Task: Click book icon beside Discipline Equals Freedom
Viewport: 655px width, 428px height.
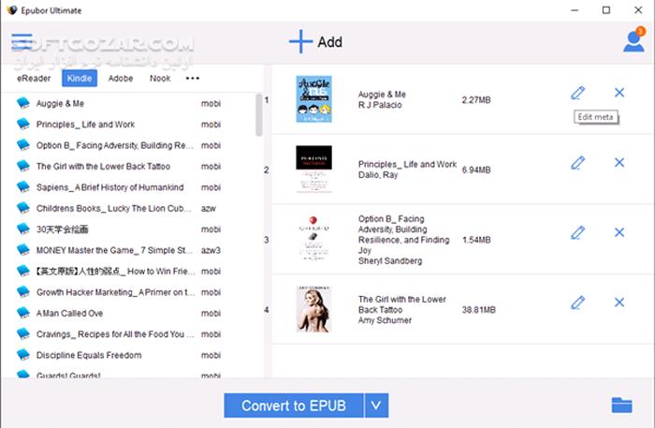Action: pyautogui.click(x=23, y=354)
